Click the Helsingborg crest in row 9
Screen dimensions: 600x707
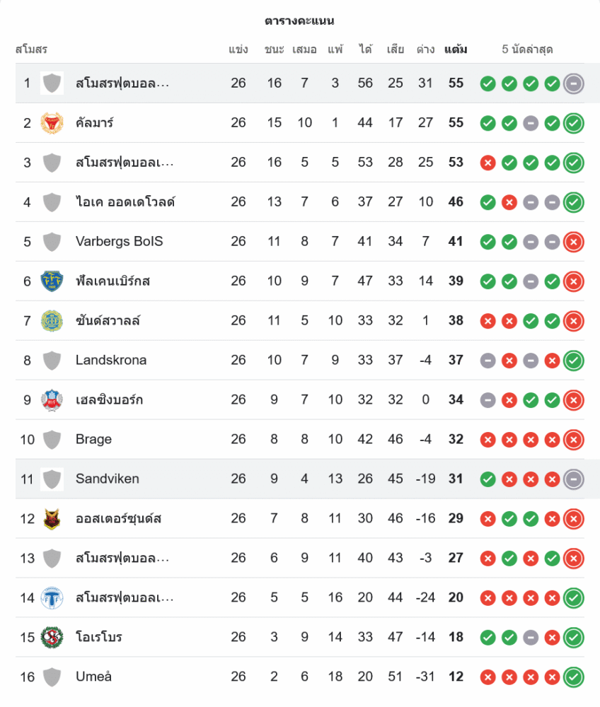[x=52, y=400]
